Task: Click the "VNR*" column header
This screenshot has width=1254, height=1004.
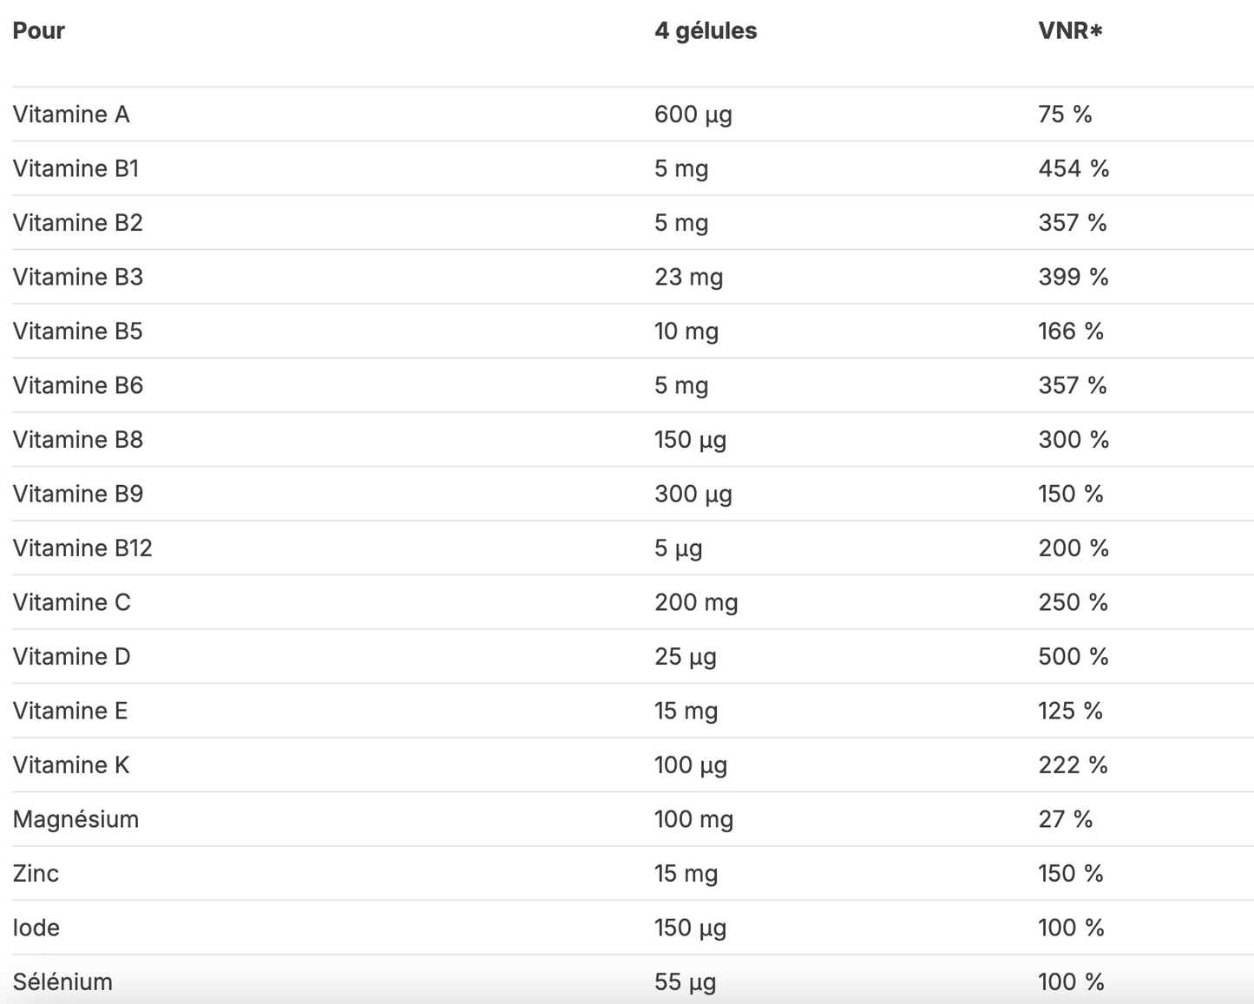Action: [x=1070, y=31]
